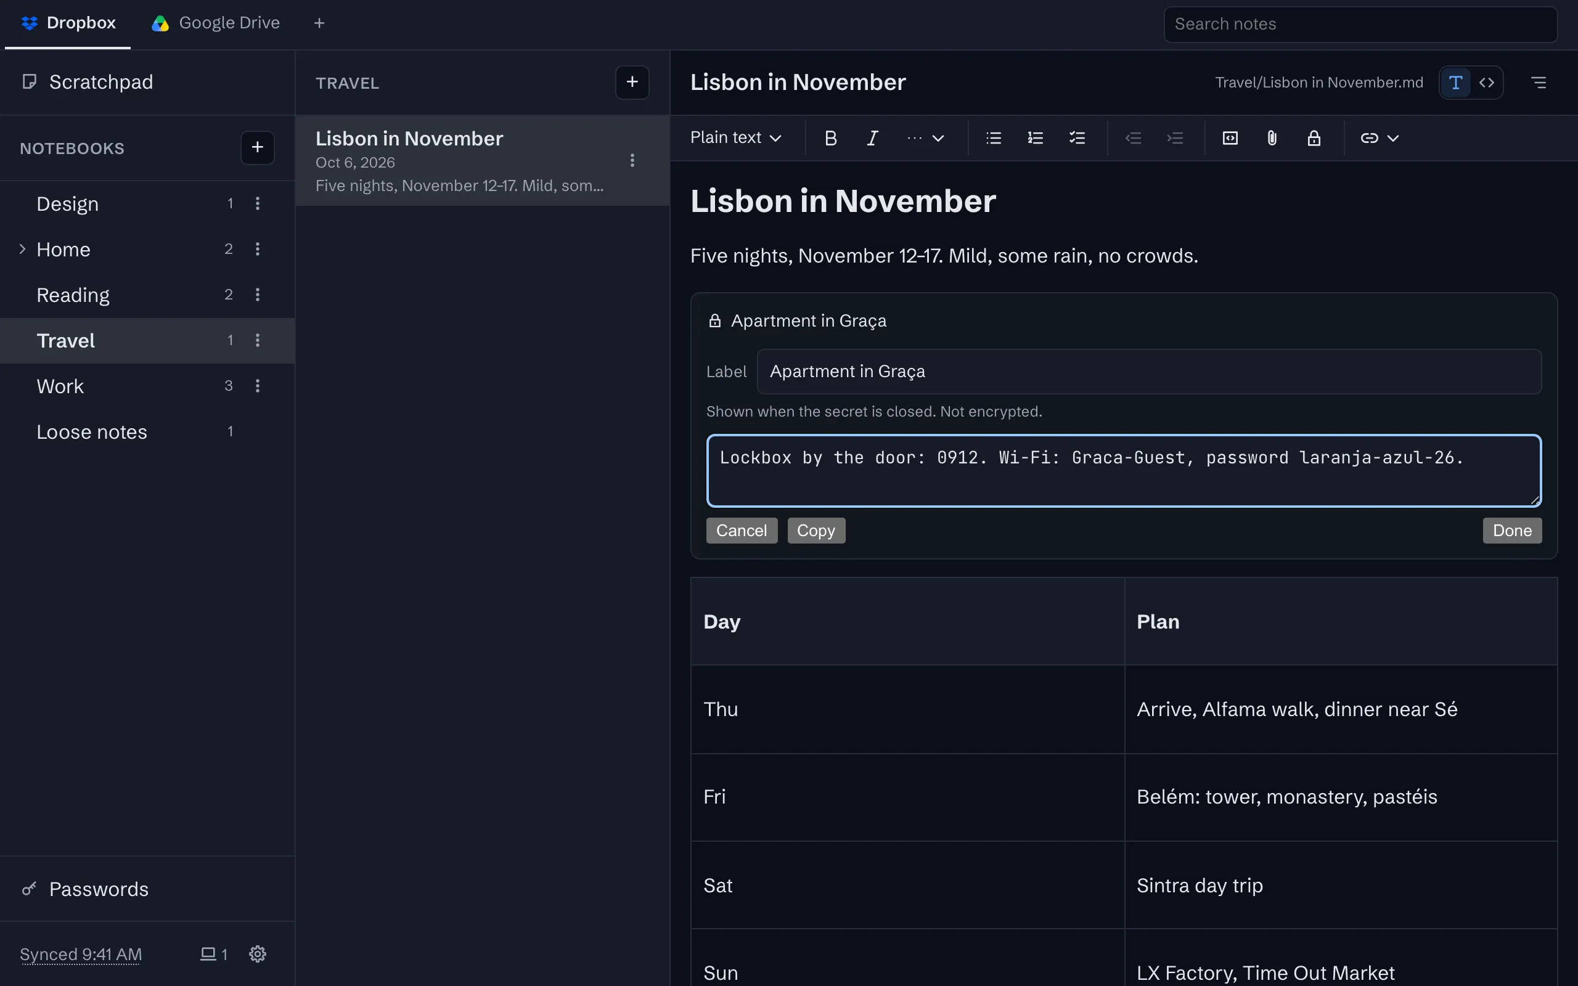1578x986 pixels.
Task: Open app settings gear
Action: tap(258, 954)
